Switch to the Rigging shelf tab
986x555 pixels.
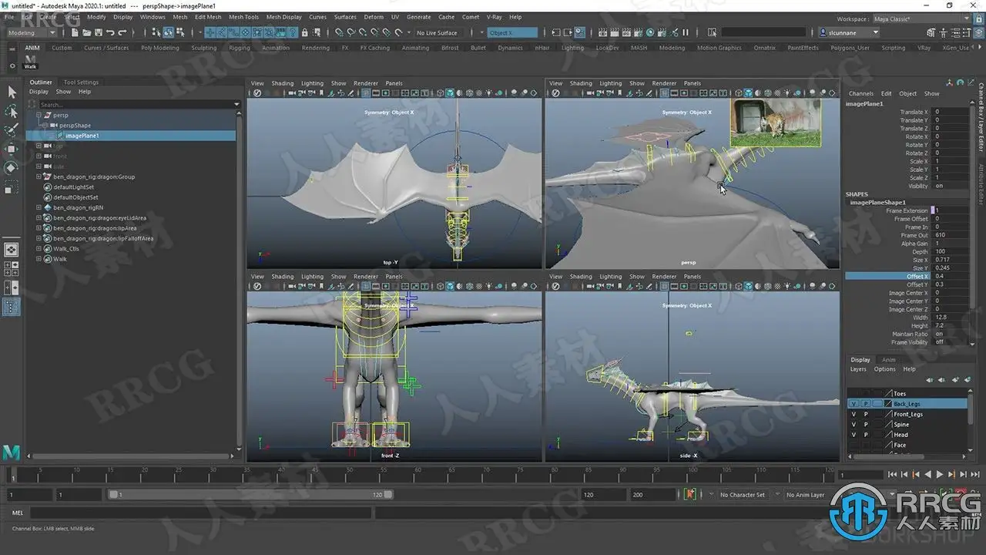tap(239, 48)
